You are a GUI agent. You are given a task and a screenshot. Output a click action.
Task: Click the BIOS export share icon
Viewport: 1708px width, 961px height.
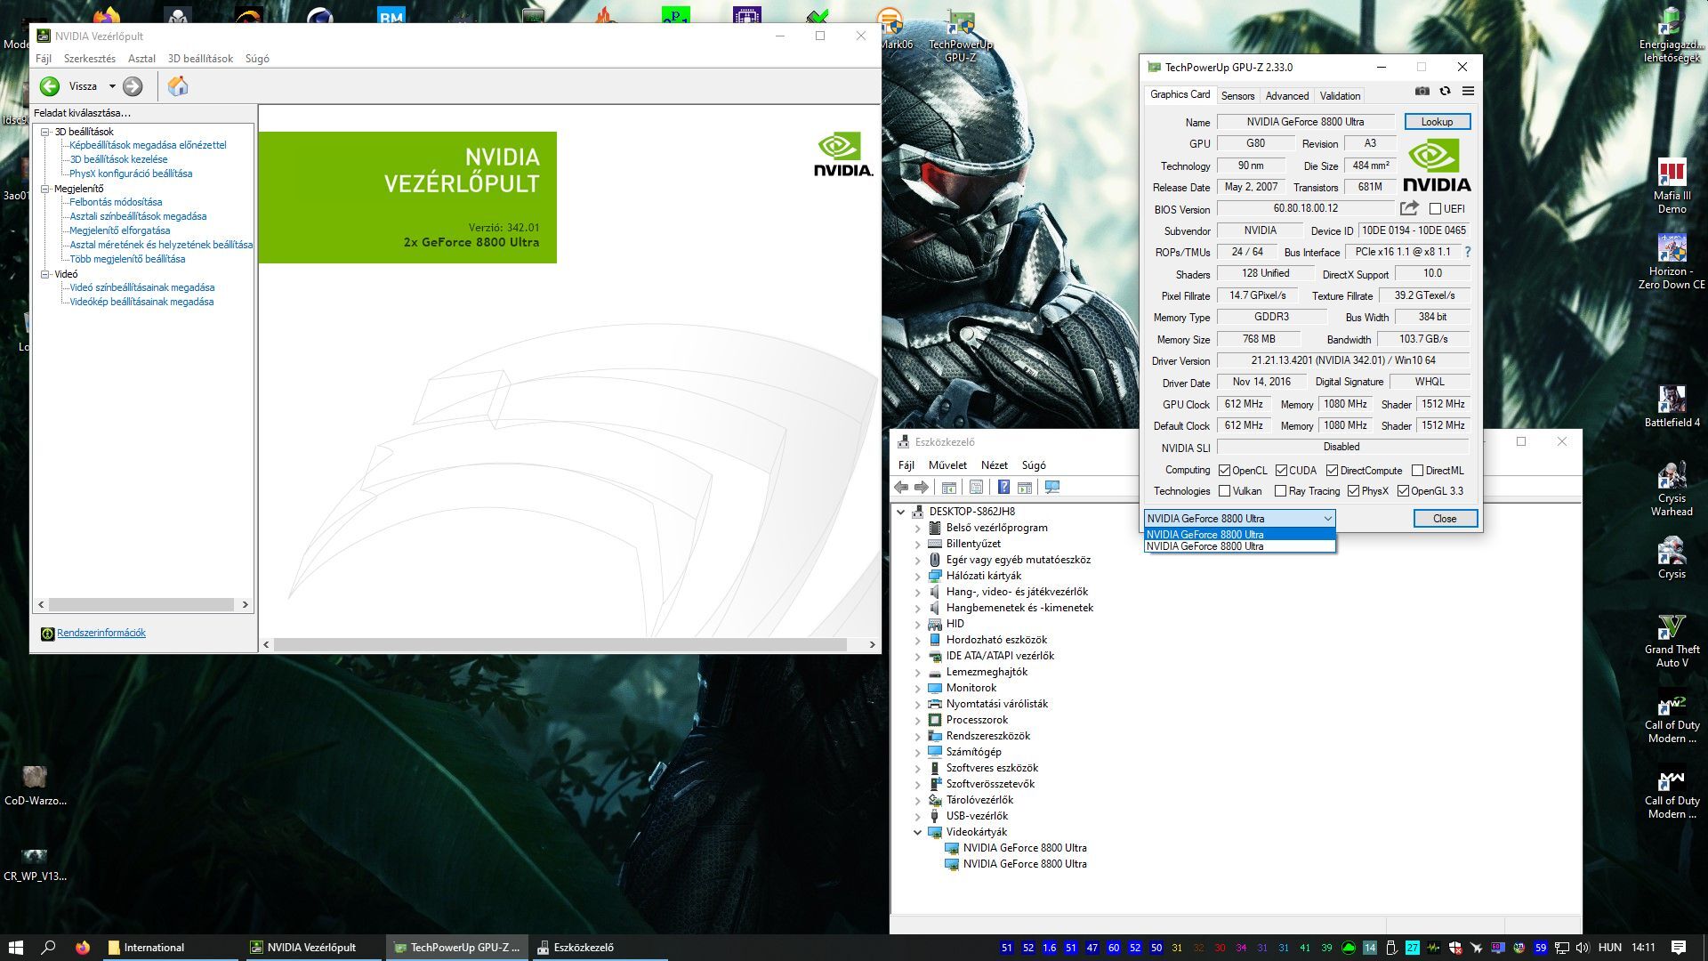point(1409,208)
